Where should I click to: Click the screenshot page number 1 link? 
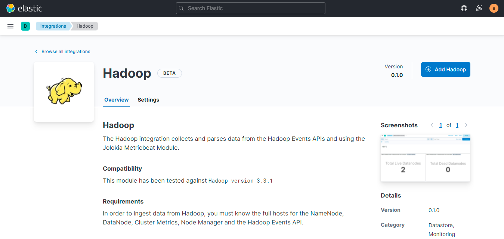[440, 125]
